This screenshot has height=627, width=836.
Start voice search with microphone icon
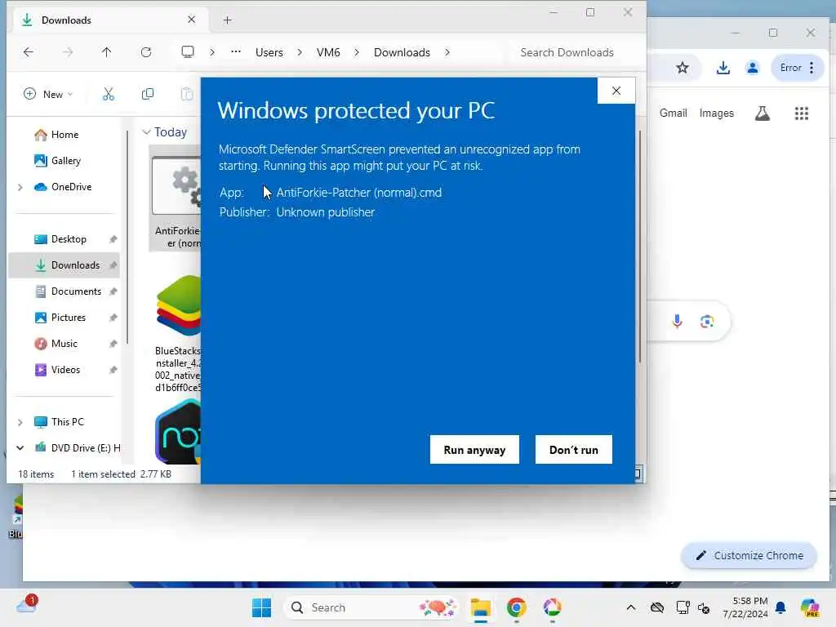coord(677,322)
